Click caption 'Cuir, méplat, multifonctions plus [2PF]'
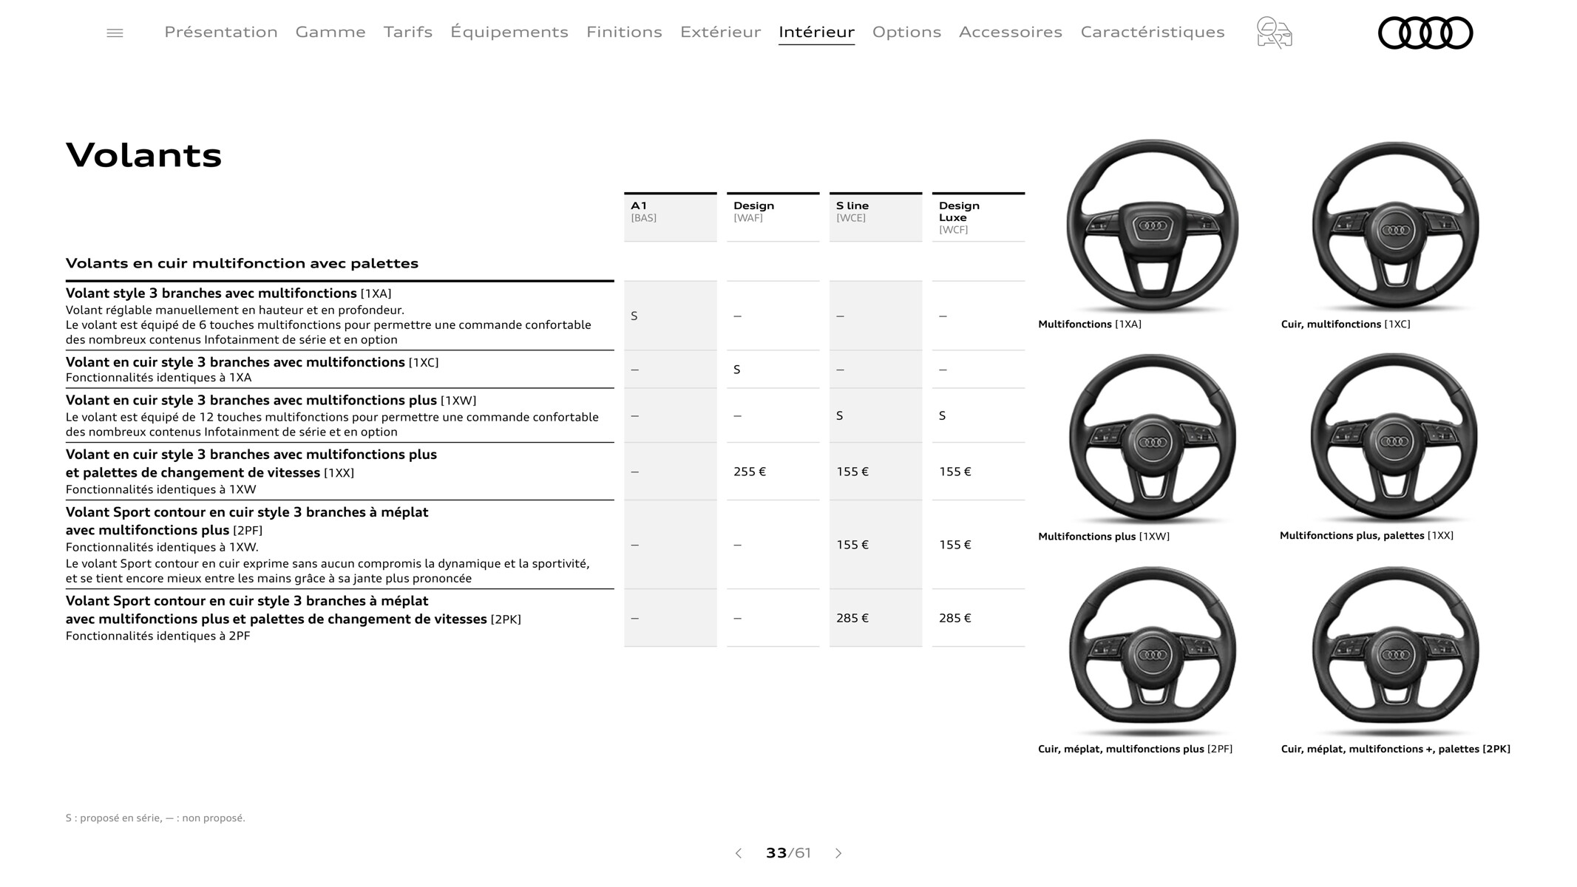 click(x=1135, y=750)
